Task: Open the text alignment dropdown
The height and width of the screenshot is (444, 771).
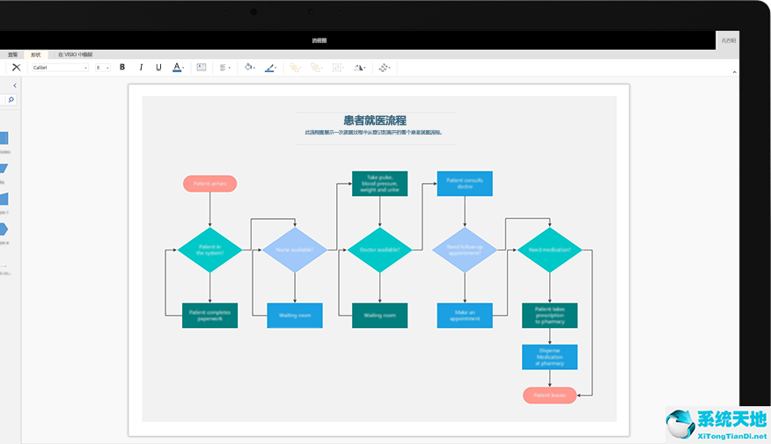Action: (x=224, y=68)
